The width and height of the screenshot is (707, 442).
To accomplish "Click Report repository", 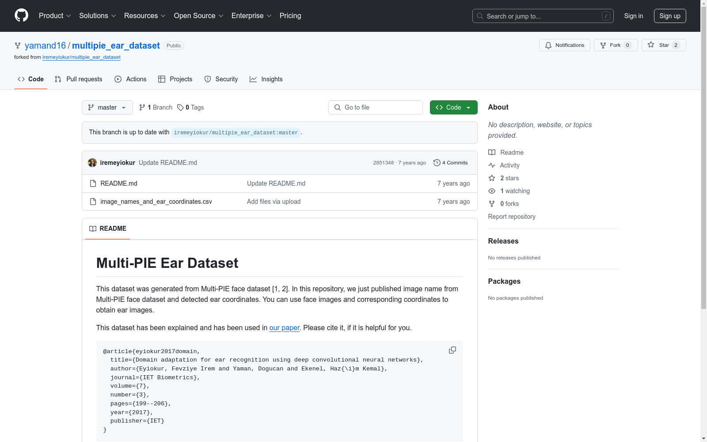I will tap(512, 217).
